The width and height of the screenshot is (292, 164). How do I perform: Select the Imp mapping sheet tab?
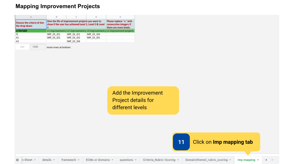pos(246,160)
